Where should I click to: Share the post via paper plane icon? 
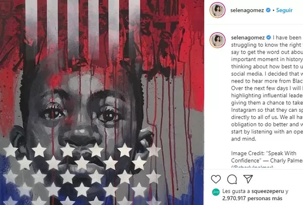[248, 179]
